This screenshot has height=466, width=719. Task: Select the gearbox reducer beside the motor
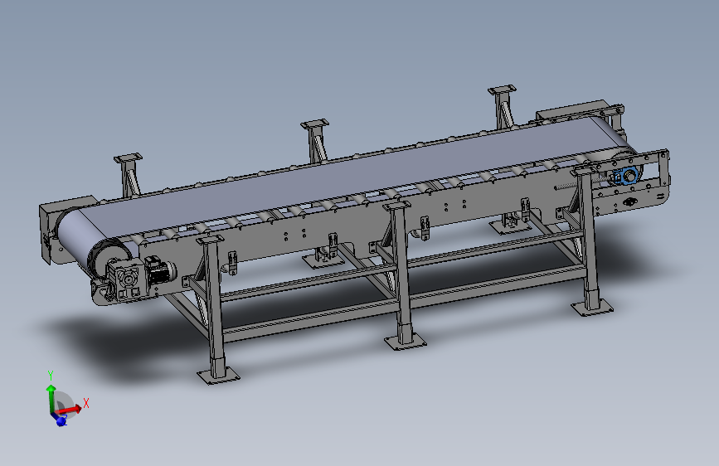pos(128,280)
